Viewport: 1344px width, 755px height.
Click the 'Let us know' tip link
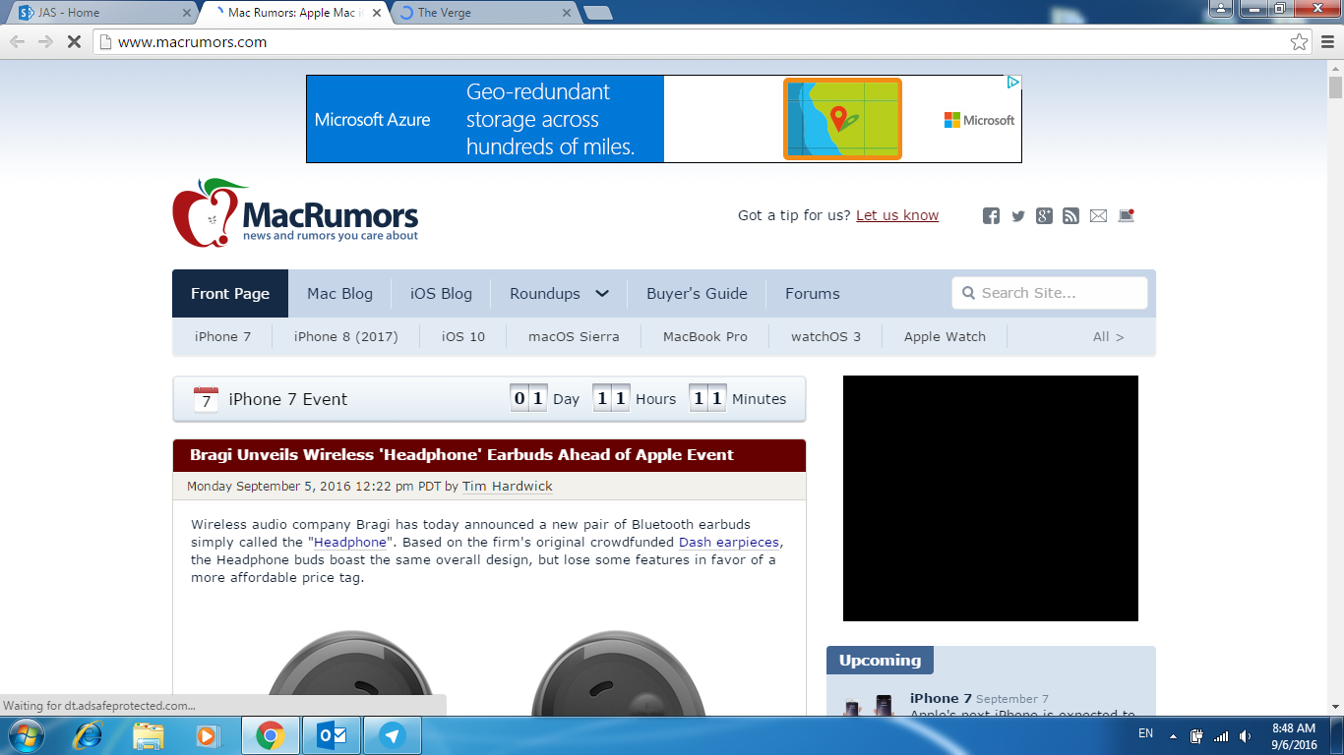pyautogui.click(x=897, y=215)
